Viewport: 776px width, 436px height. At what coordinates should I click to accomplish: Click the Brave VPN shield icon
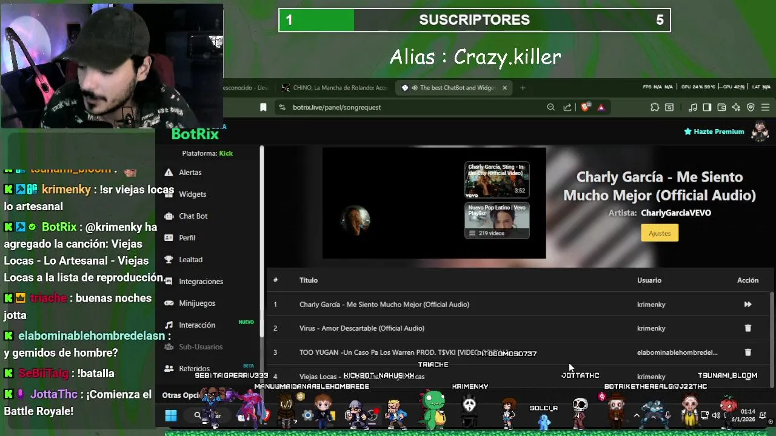pyautogui.click(x=751, y=107)
